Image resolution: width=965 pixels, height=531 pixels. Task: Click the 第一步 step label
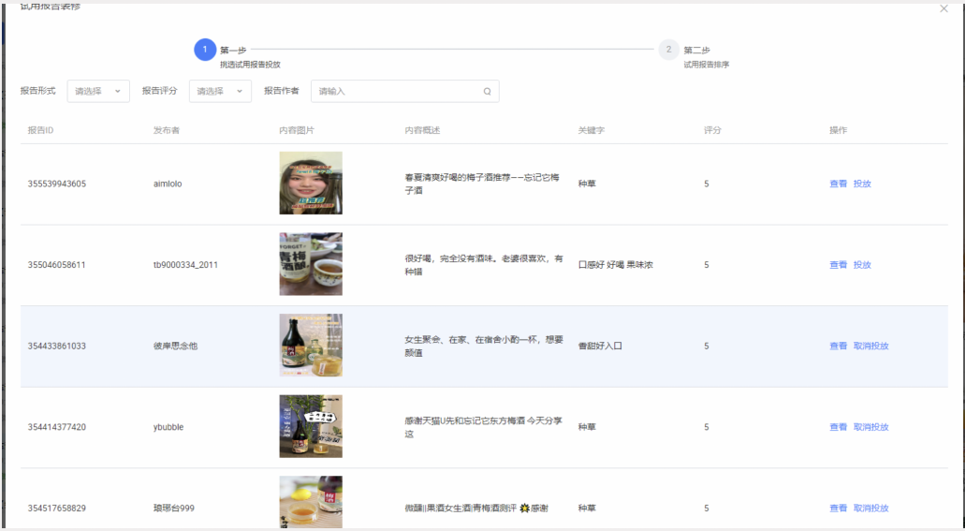click(233, 51)
